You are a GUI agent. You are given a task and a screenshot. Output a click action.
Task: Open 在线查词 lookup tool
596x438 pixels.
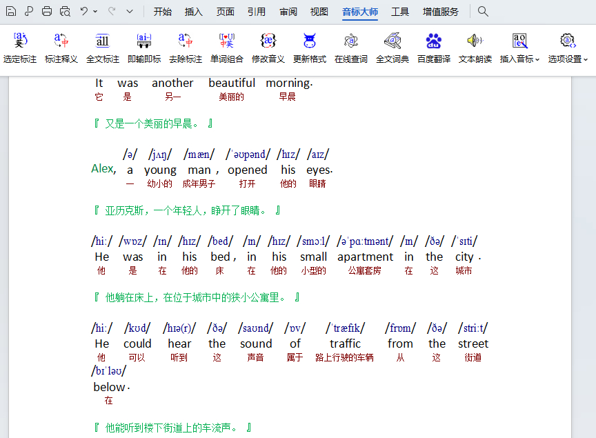point(351,41)
